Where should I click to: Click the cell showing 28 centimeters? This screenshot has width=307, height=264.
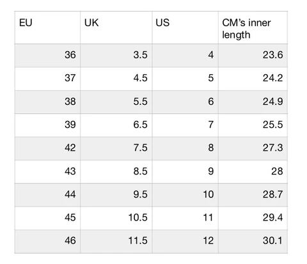253,171
